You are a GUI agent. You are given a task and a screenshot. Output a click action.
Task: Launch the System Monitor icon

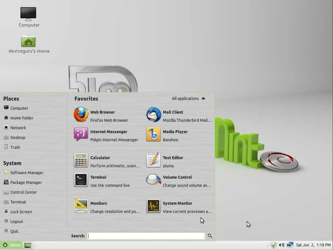[x=153, y=206]
